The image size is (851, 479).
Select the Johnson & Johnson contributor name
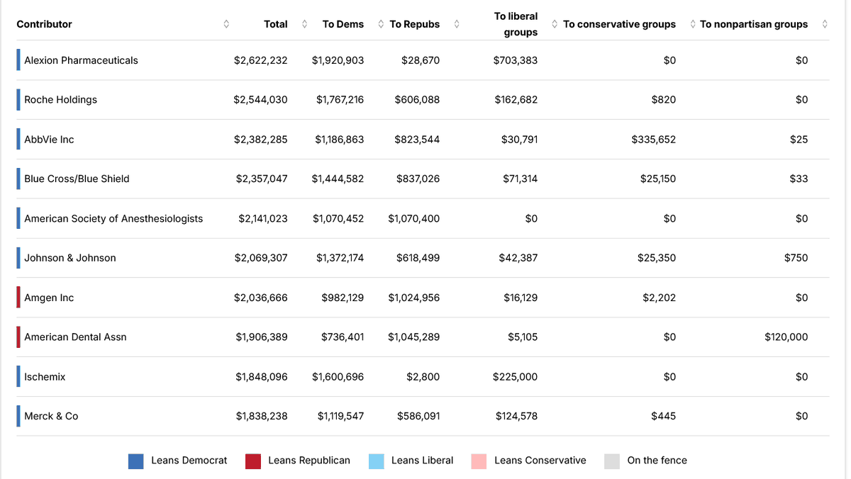coord(70,258)
